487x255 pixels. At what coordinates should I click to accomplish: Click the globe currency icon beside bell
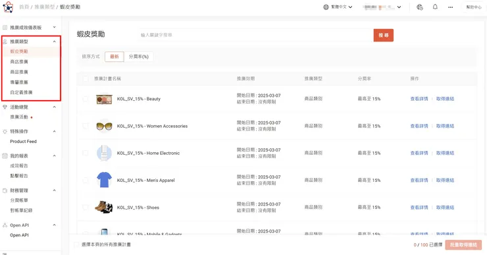420,7
